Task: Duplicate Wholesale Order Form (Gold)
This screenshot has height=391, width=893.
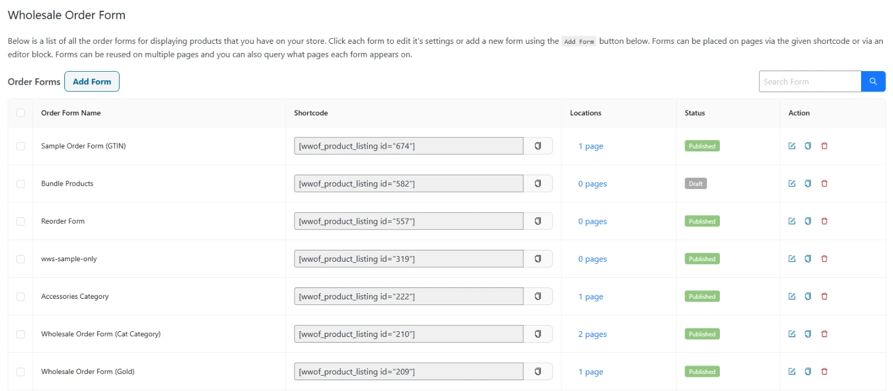Action: [x=808, y=372]
